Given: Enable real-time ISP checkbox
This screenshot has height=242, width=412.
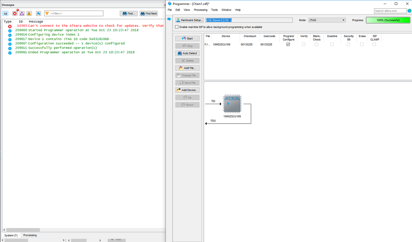Looking at the screenshot, I should 177,27.
